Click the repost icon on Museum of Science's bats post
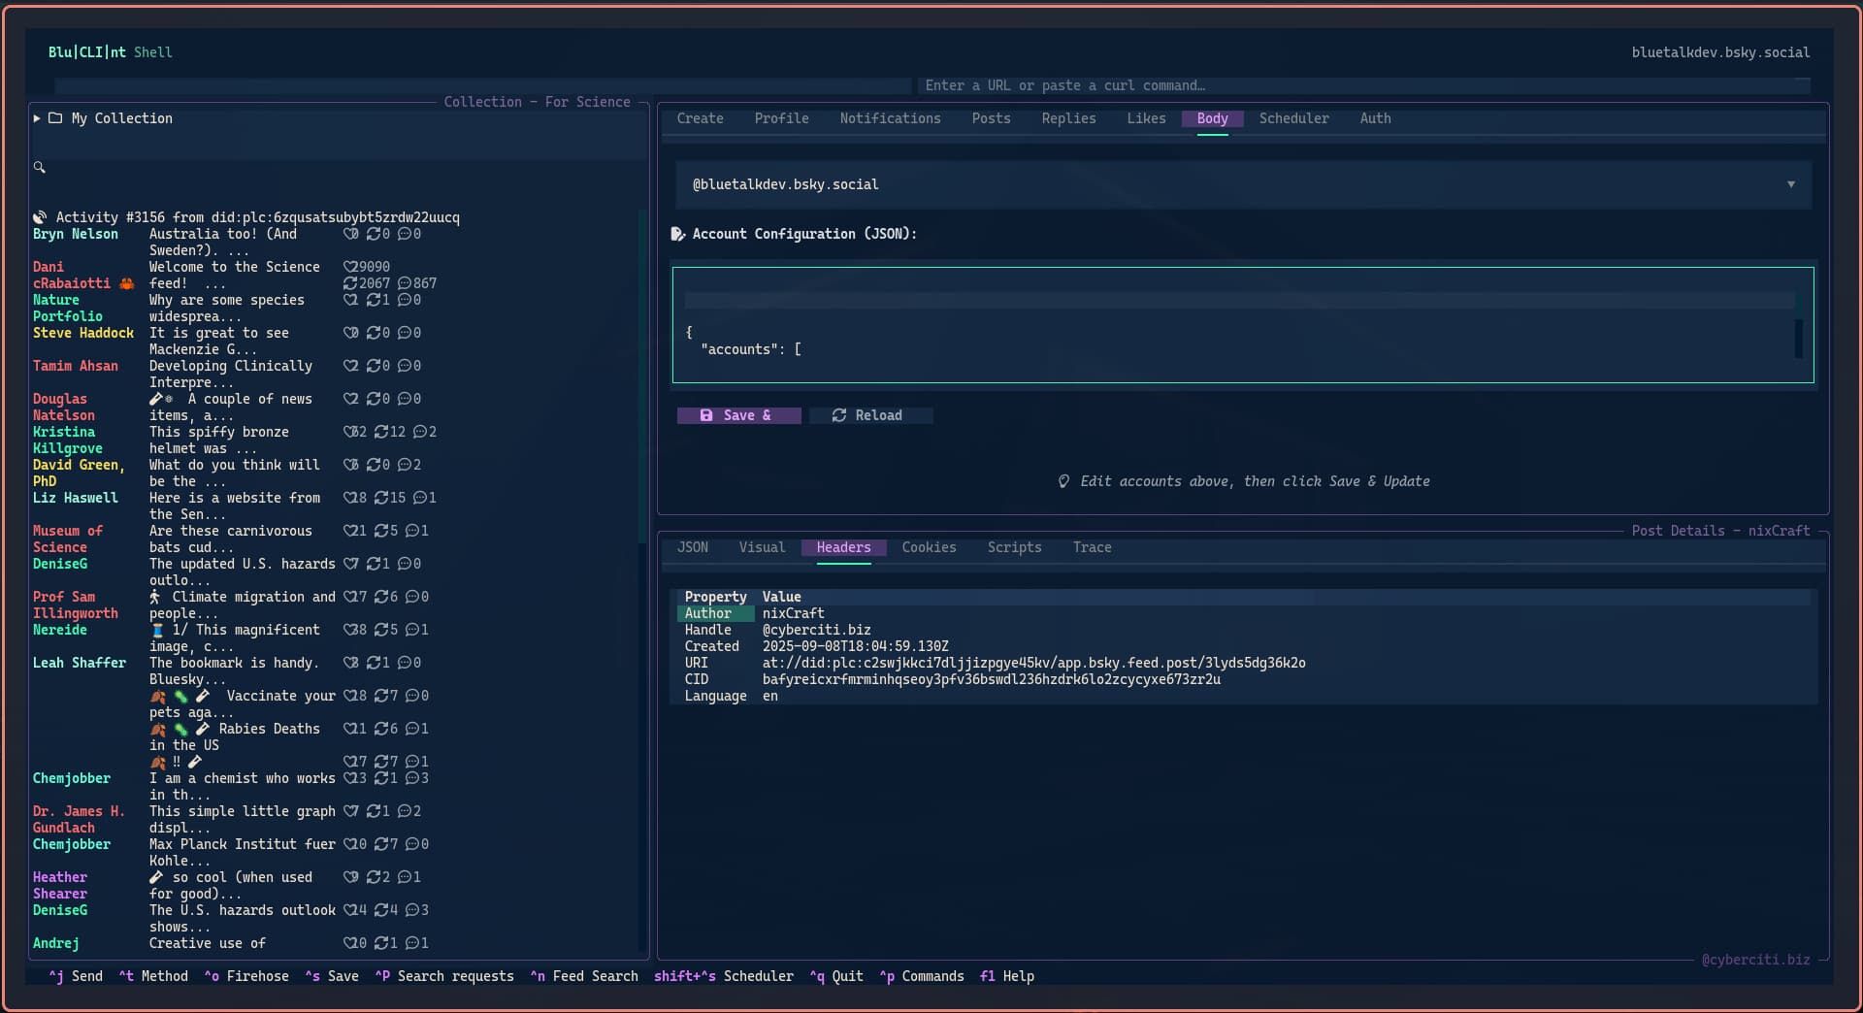The width and height of the screenshot is (1863, 1013). 382,531
